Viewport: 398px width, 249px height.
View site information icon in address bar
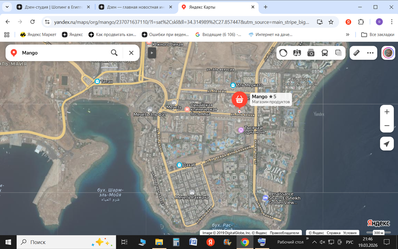[x=47, y=22]
